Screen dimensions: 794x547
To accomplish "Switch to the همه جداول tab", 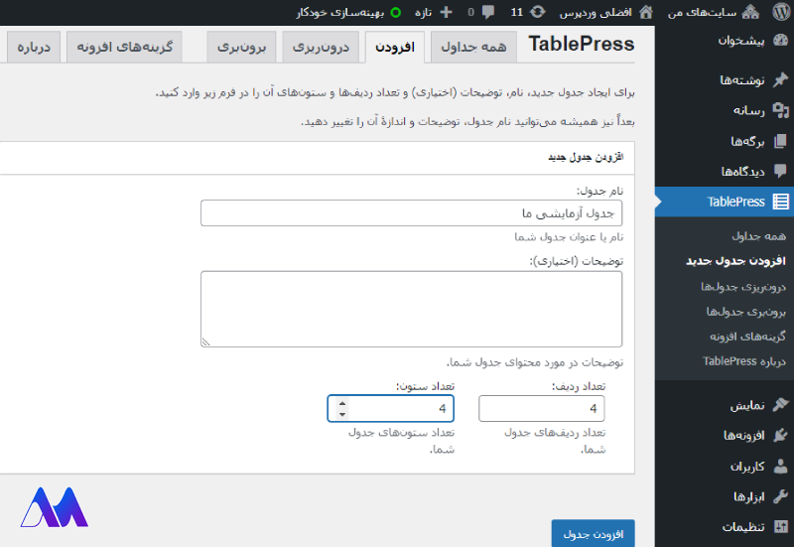I will (x=473, y=47).
